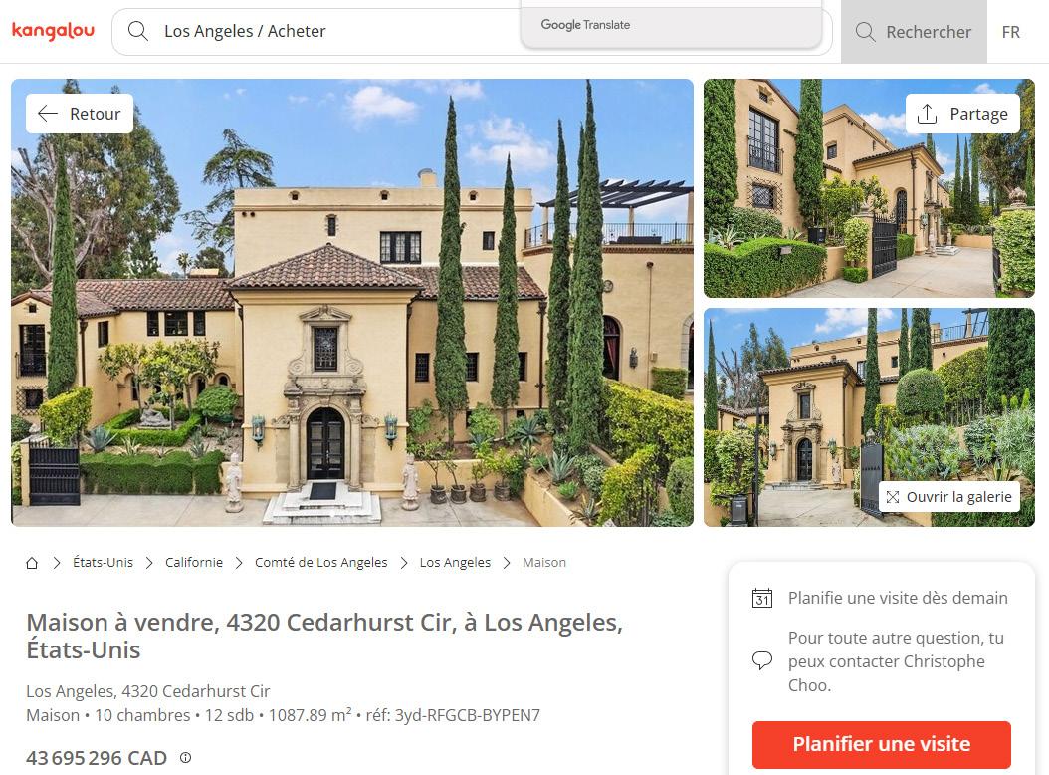Viewport: 1049px width, 775px height.
Task: Click the Google Translate popup bar
Action: [671, 25]
